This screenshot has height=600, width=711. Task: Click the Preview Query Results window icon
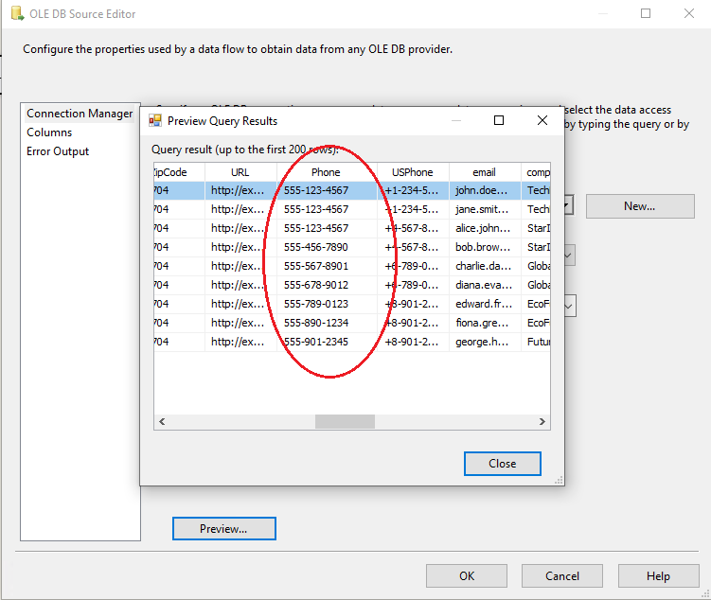[155, 121]
